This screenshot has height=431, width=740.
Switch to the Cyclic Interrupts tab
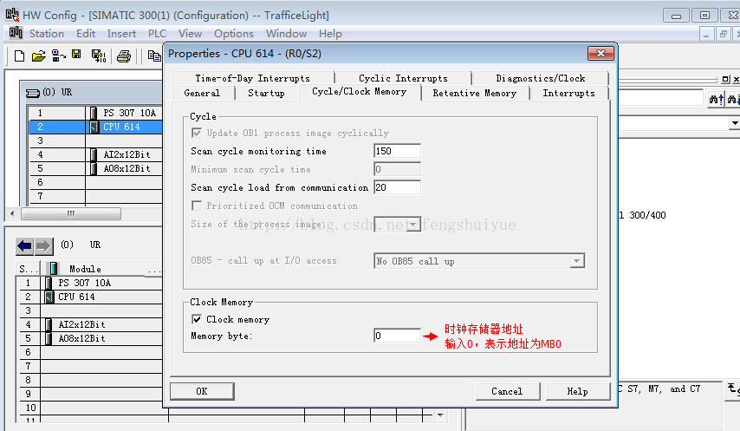coord(403,78)
